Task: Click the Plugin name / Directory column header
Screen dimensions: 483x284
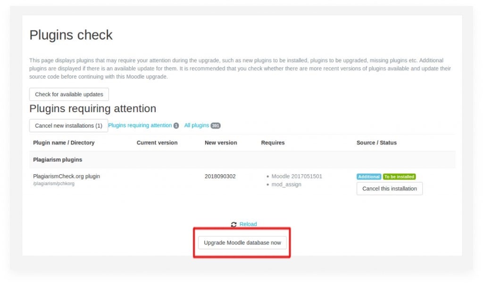Action: tap(64, 142)
